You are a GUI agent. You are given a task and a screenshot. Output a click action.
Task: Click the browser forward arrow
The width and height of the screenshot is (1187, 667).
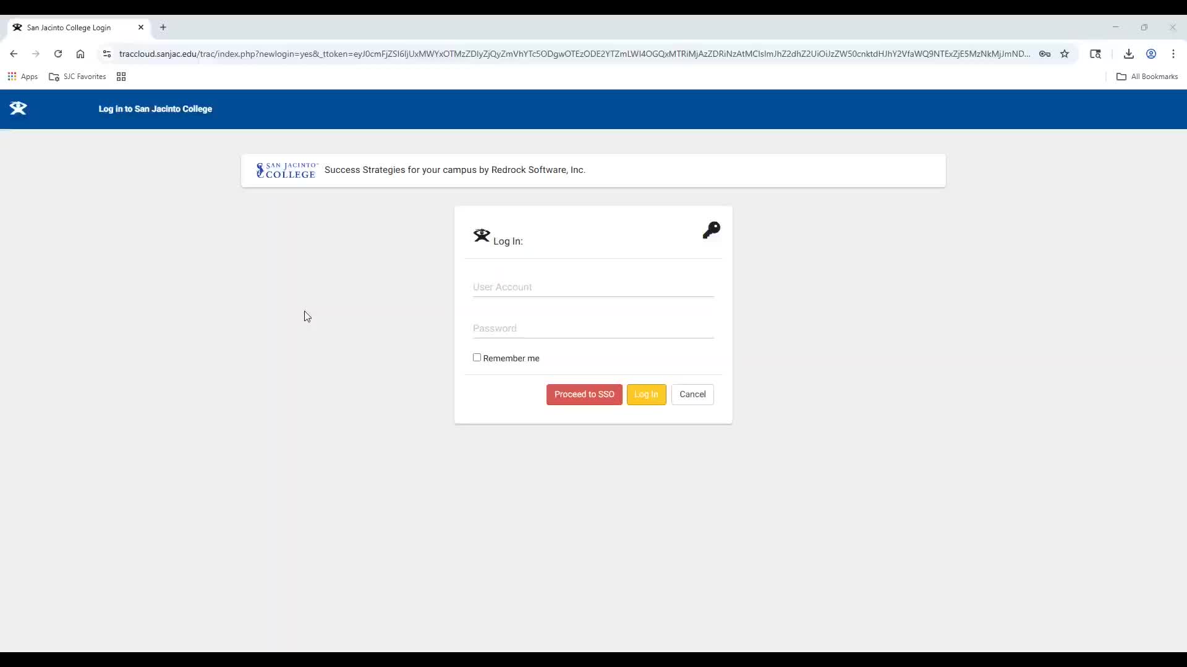[36, 54]
